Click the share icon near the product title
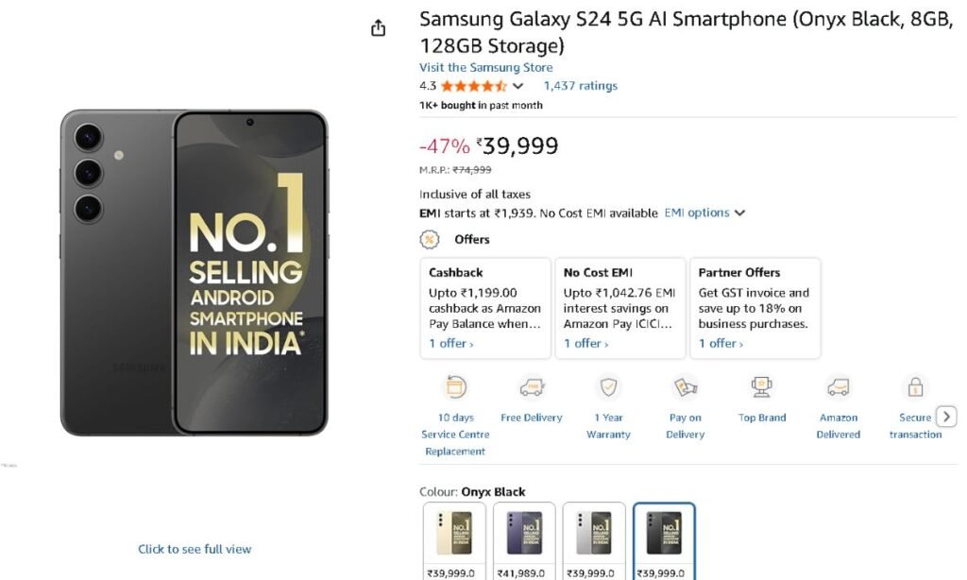 point(378,27)
